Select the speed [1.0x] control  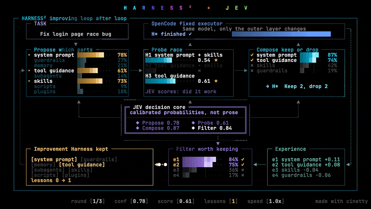click(265, 201)
